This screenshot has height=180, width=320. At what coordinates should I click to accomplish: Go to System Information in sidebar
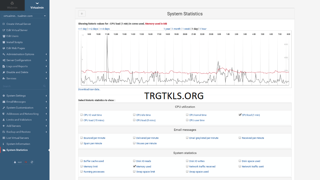18,144
